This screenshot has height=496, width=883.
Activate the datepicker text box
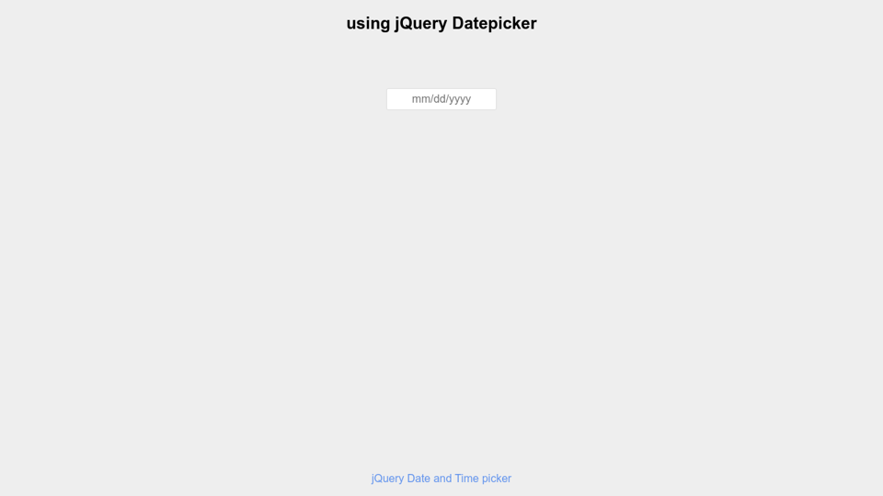[441, 99]
